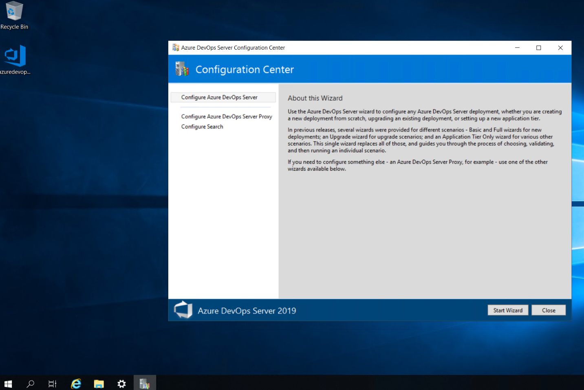Click paragraph starting 'If you need to configure'

pyautogui.click(x=418, y=165)
